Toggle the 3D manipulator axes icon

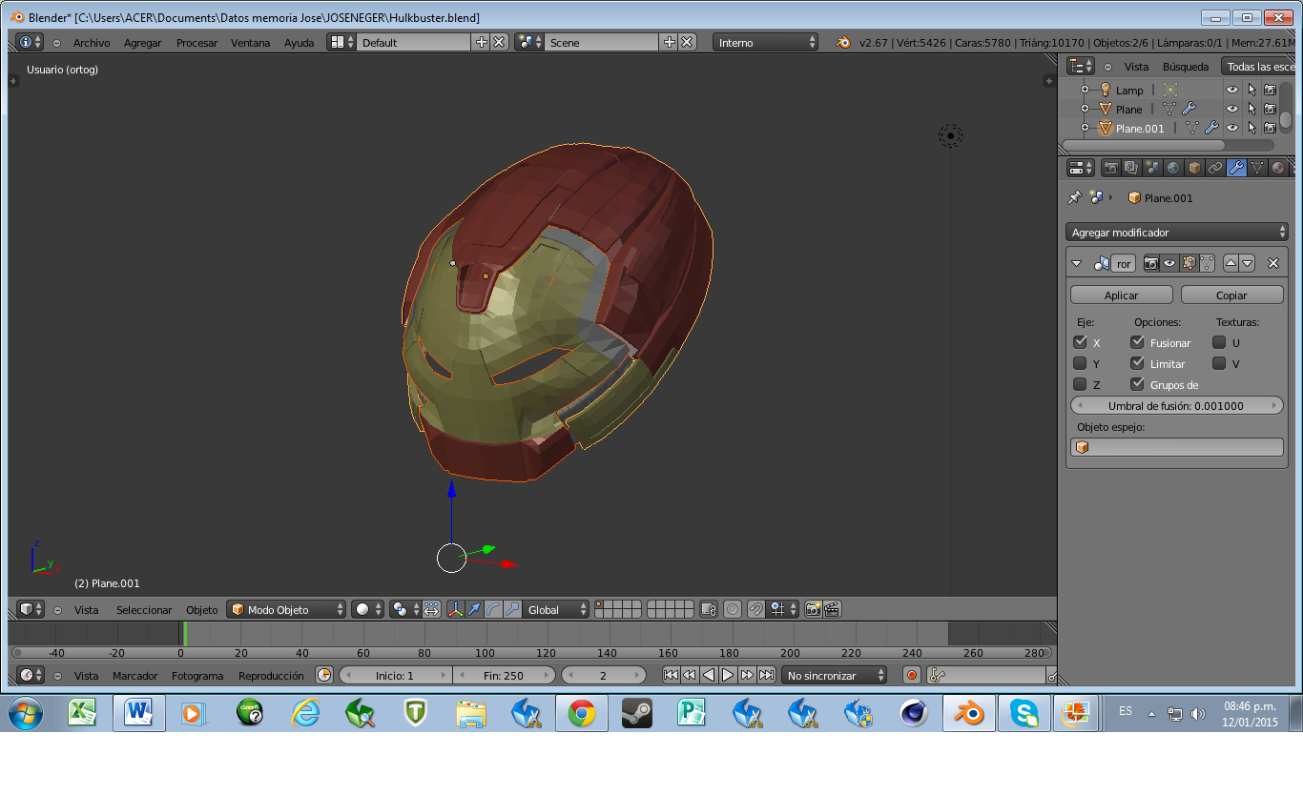[x=455, y=609]
